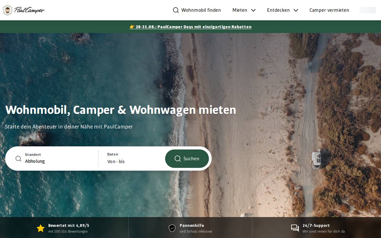
Task: Expand the chevron next to Mieten
Action: 253,10
